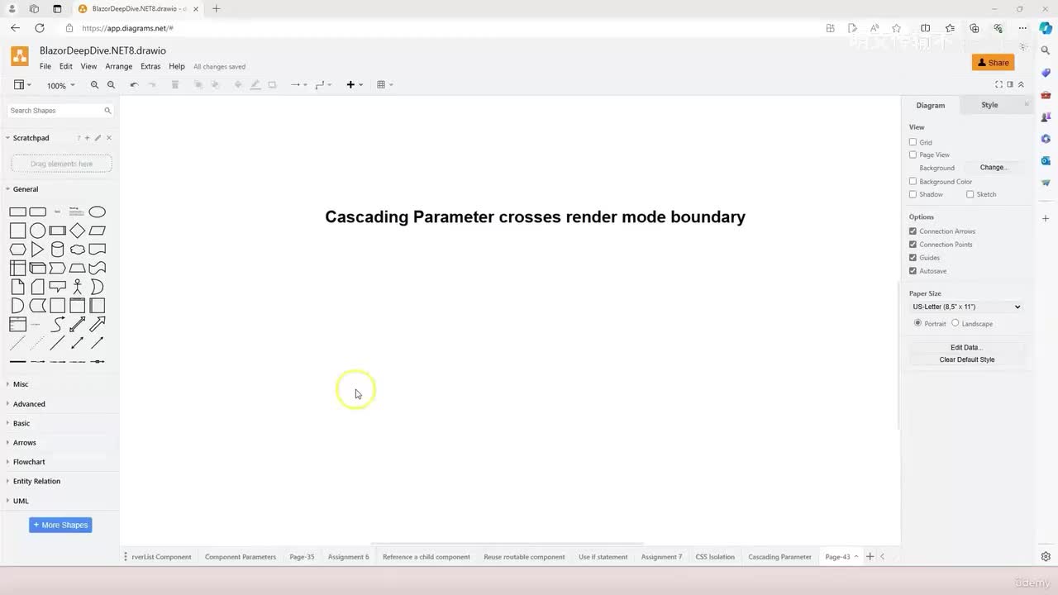Screen dimensions: 1058x595
Task: Turn on the Shadow checkbox
Action: point(913,194)
